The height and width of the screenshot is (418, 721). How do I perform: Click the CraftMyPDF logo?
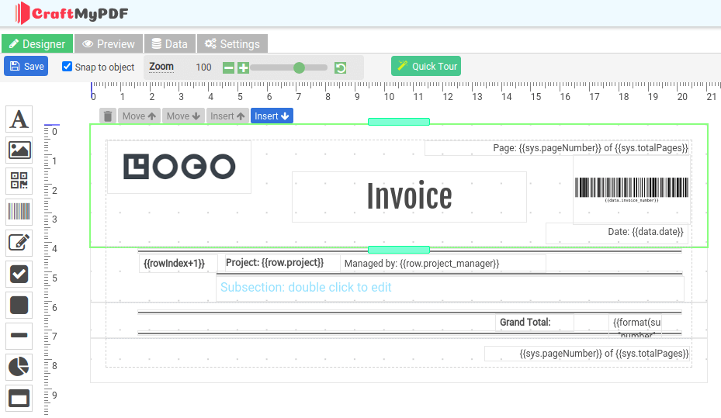tap(71, 13)
